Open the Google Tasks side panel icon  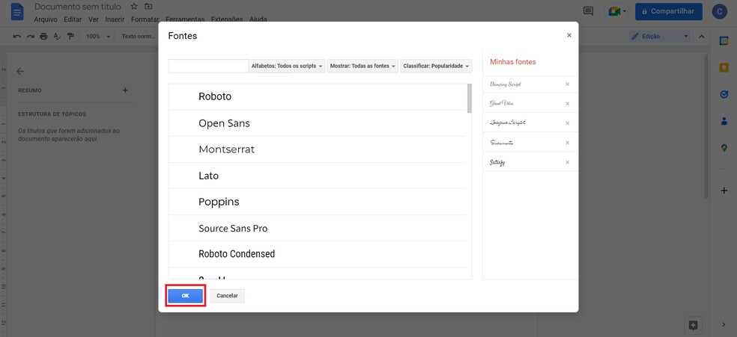coord(724,94)
